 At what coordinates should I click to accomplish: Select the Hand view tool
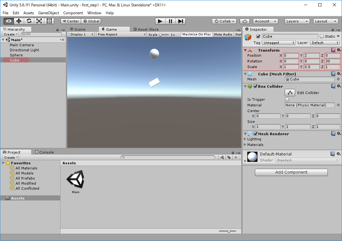[x=9, y=21]
